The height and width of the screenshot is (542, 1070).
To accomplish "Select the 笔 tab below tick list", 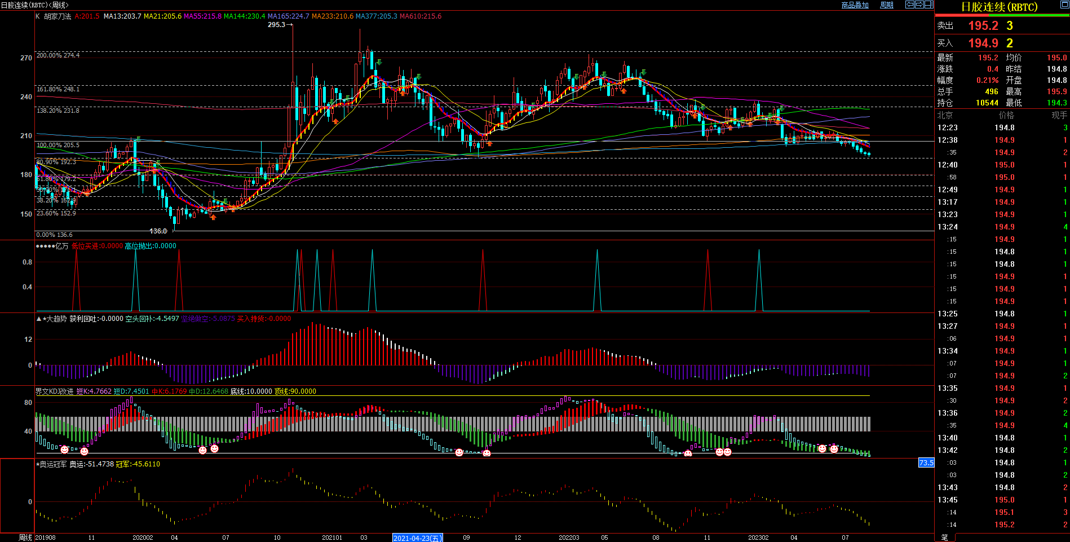I will pyautogui.click(x=945, y=537).
